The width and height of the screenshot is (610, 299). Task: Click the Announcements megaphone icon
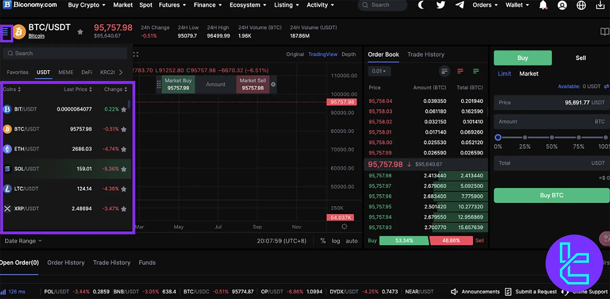(x=454, y=292)
